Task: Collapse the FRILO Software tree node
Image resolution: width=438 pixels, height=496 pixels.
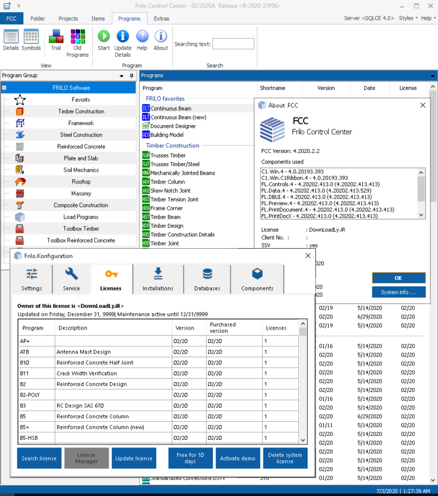Action: click(4, 88)
